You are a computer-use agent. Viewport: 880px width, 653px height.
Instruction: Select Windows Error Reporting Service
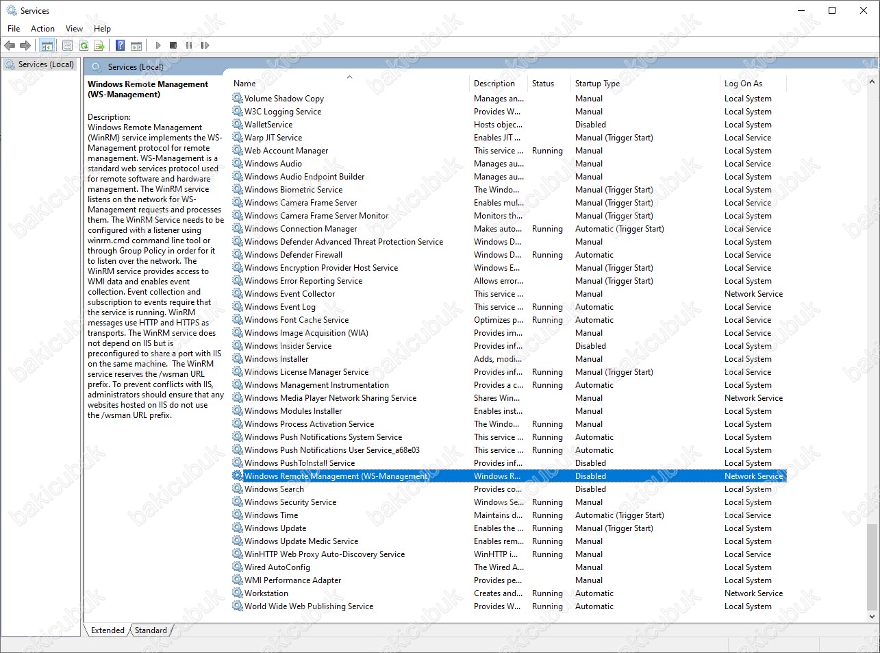point(509,280)
